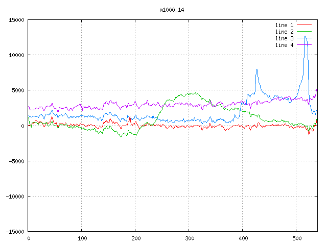
Task: Click the tallest blue peak near x=520
Action: 306,36
